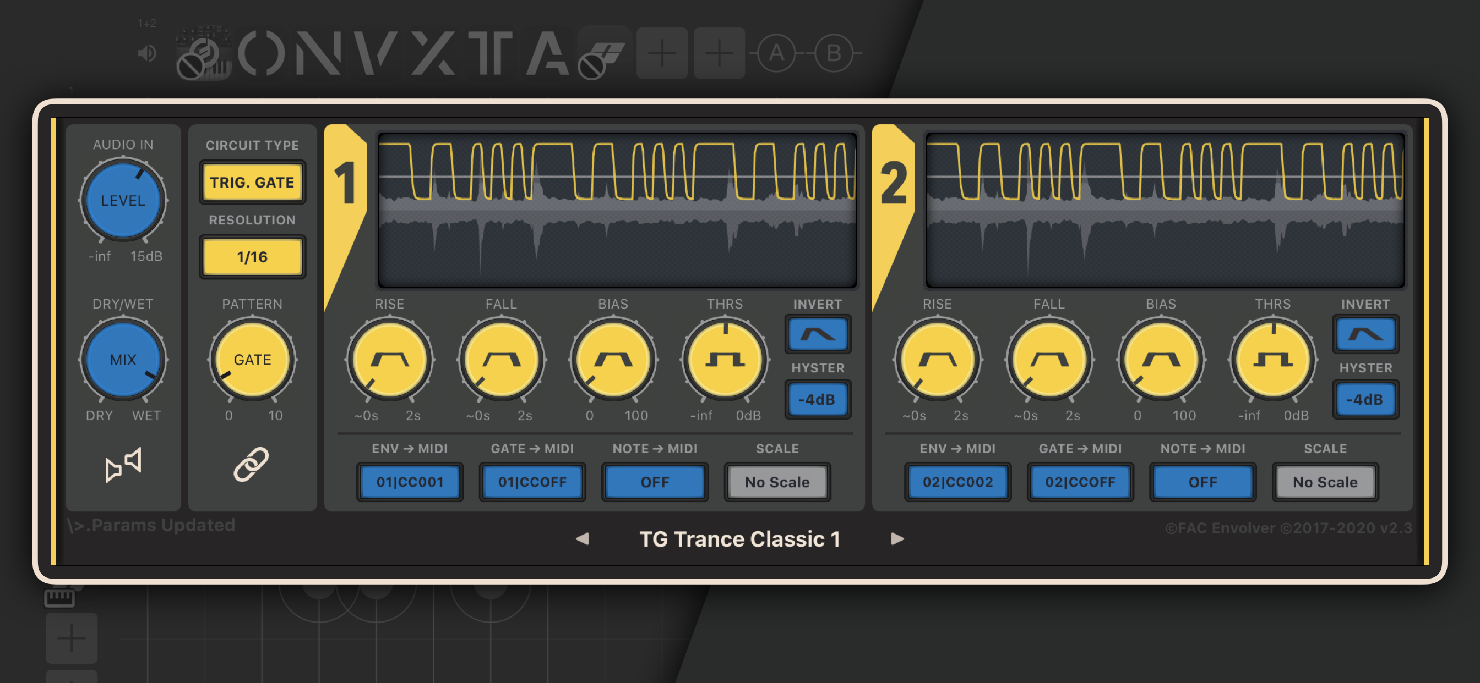Open the 02|CC002 ENV to MIDI selector

point(957,482)
